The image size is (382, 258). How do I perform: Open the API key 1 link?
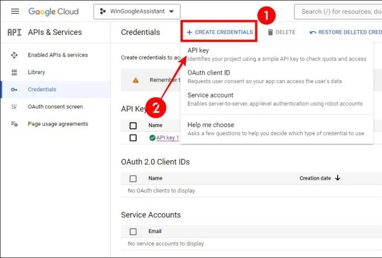168,138
